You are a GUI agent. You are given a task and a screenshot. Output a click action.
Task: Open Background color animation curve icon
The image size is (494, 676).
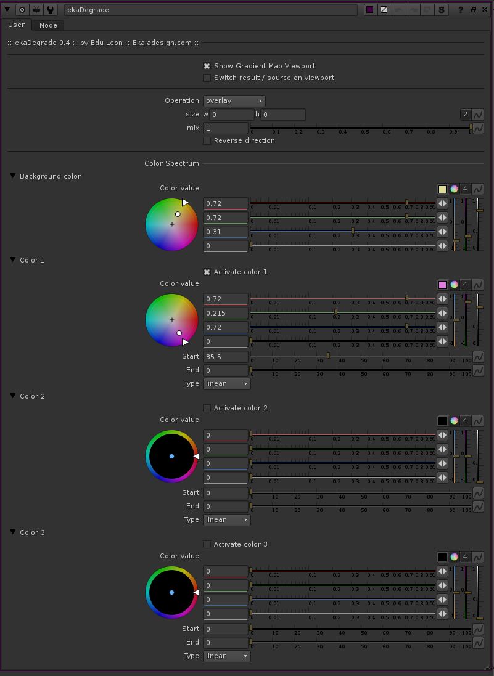click(477, 189)
